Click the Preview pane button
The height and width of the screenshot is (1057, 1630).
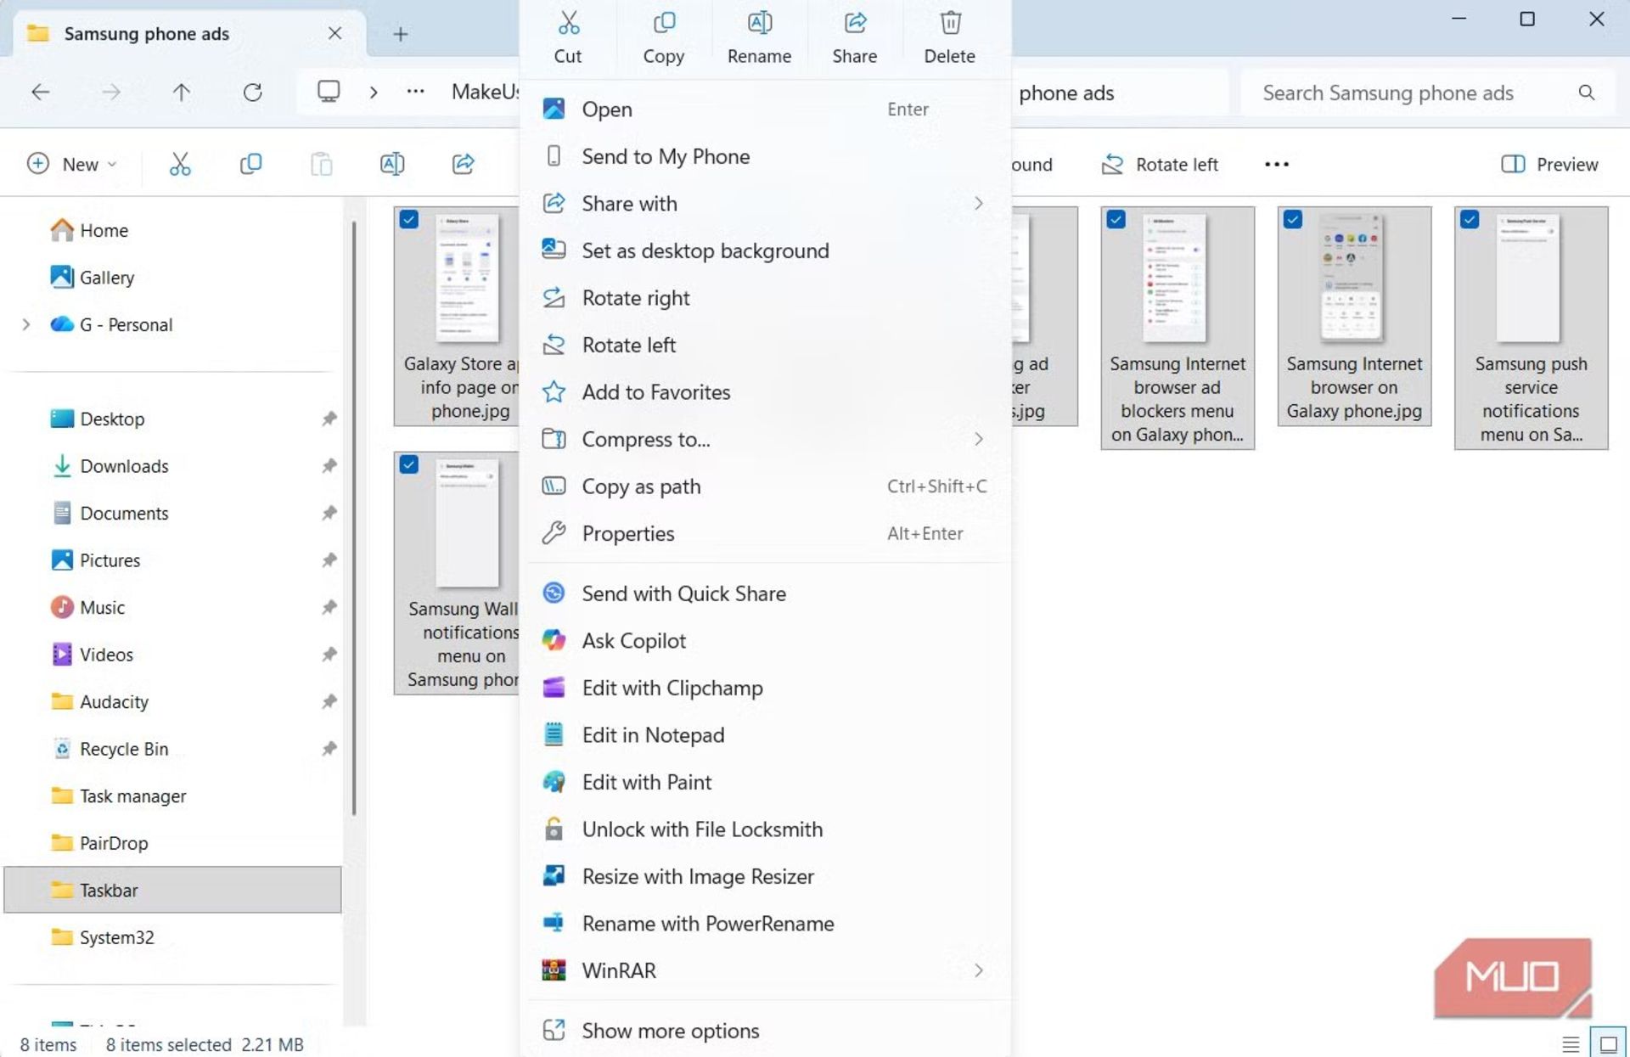[x=1549, y=164]
